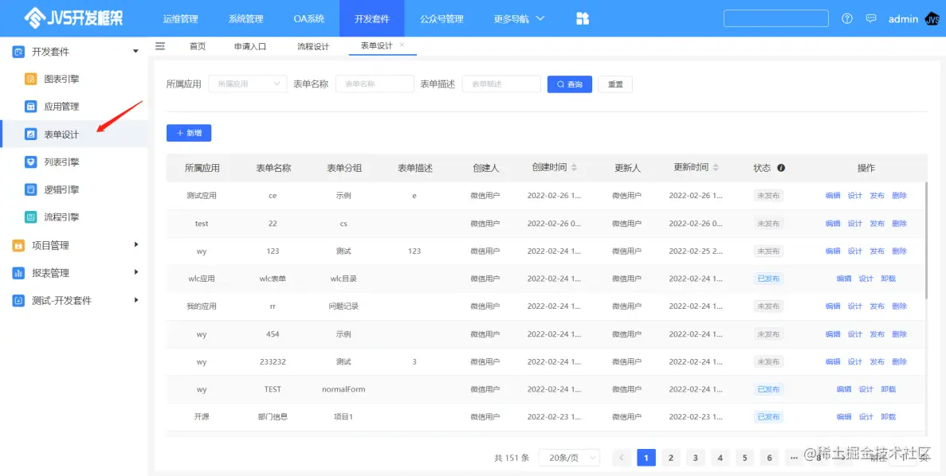The width and height of the screenshot is (946, 476).
Task: Click the 逻辑引擎 icon in sidebar
Action: [31, 189]
